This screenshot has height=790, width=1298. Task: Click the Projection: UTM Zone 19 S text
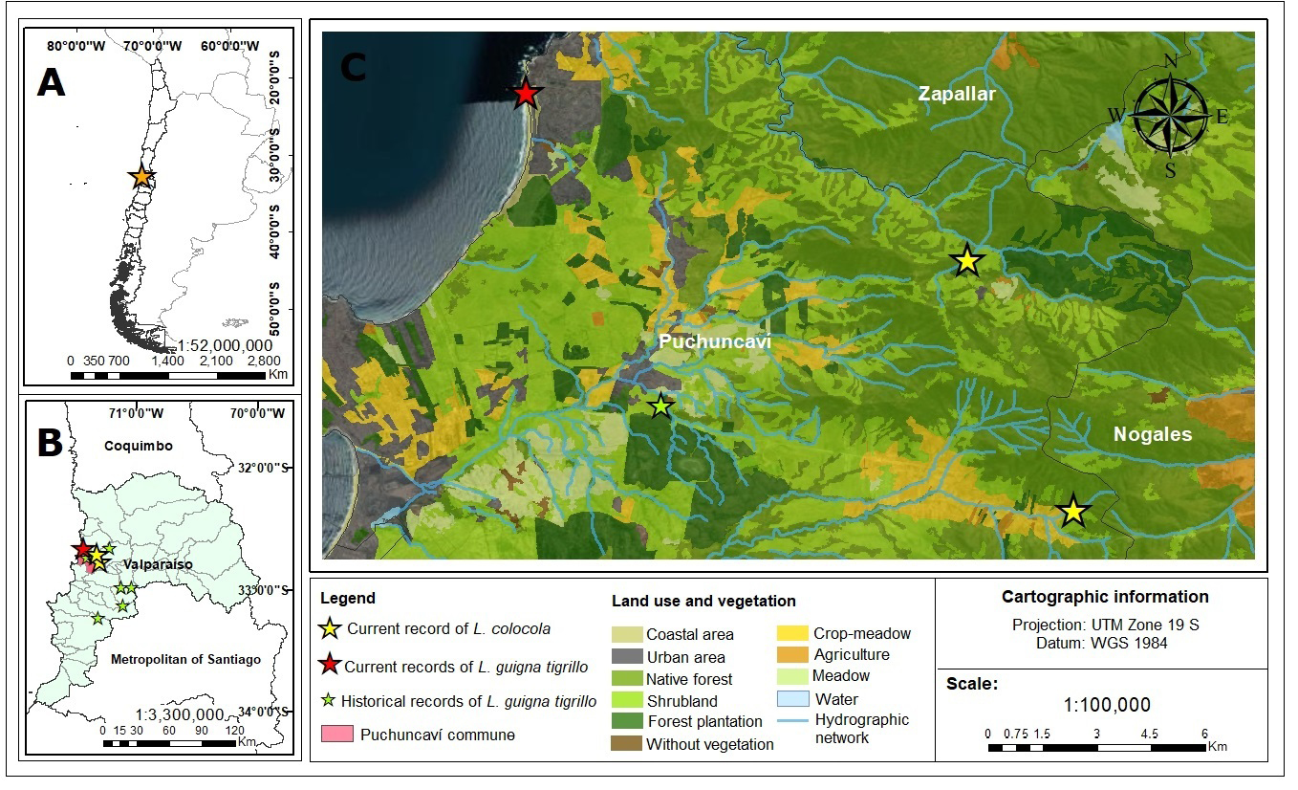(1105, 625)
